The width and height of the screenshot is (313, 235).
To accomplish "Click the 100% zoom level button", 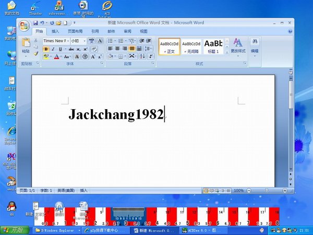I will tap(238, 191).
